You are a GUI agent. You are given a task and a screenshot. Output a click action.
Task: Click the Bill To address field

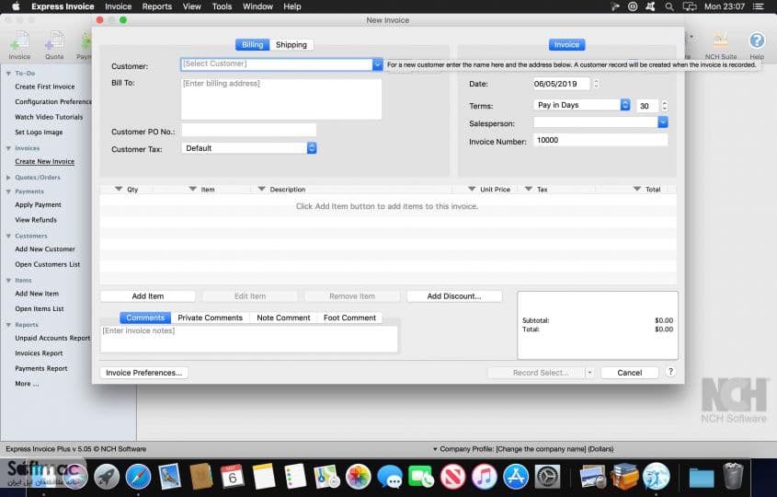(x=281, y=98)
